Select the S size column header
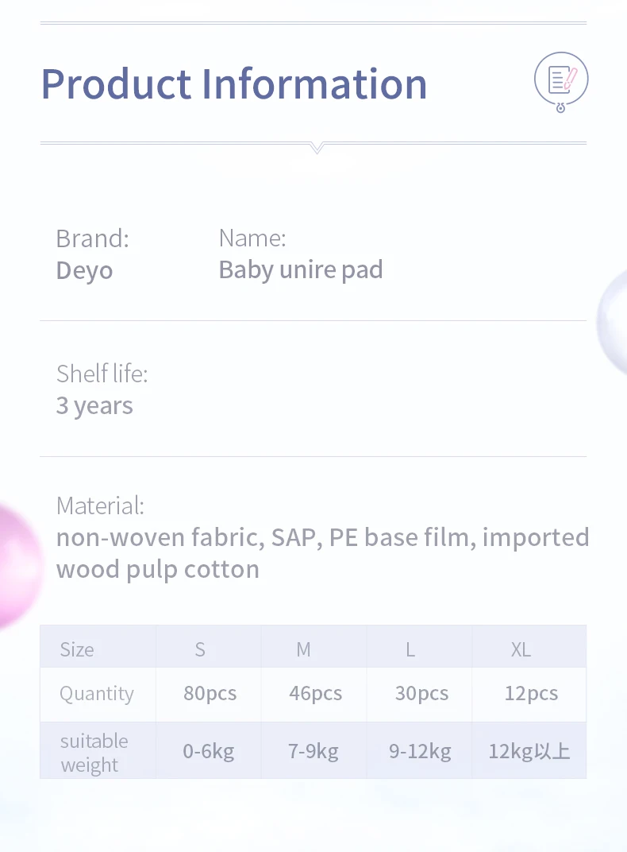The height and width of the screenshot is (852, 627). [200, 649]
